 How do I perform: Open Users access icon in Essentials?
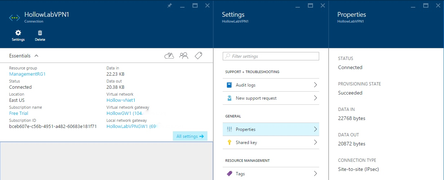[x=184, y=56]
